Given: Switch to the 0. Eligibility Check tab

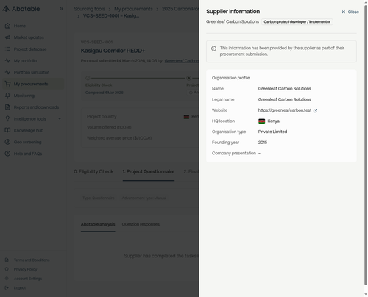Looking at the screenshot, I should pyautogui.click(x=93, y=172).
